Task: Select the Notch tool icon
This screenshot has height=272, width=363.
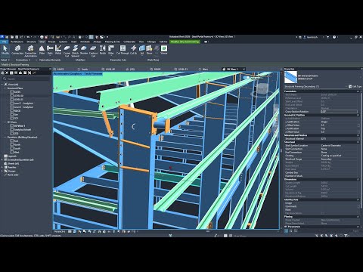Action: [103, 50]
